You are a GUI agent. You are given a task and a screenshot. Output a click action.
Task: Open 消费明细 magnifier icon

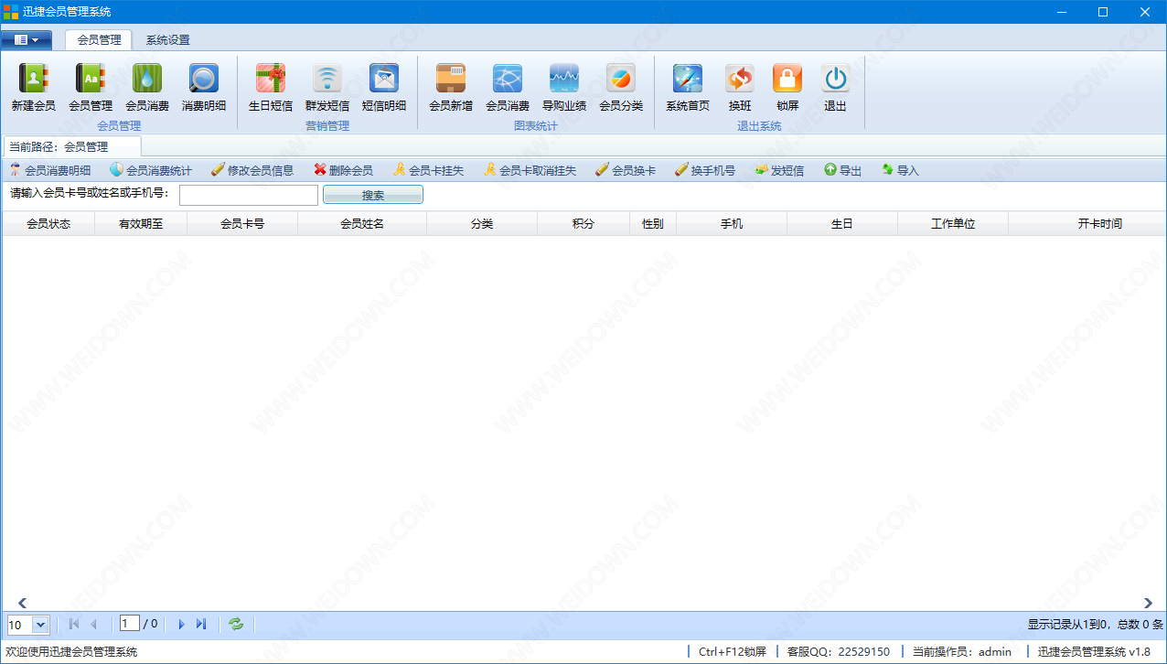204,88
